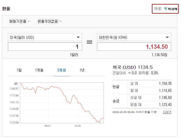This screenshot has width=181, height=138.
Task: Click the 1달러 caption text
Action: click(x=74, y=55)
